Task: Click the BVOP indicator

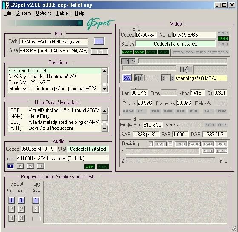Action: click(139, 52)
